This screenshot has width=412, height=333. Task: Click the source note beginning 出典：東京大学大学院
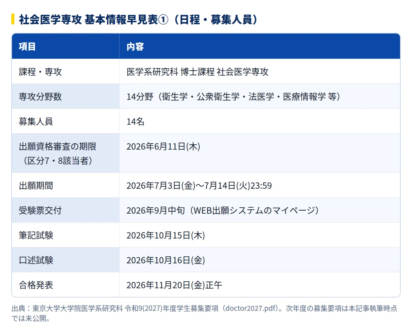tap(204, 313)
